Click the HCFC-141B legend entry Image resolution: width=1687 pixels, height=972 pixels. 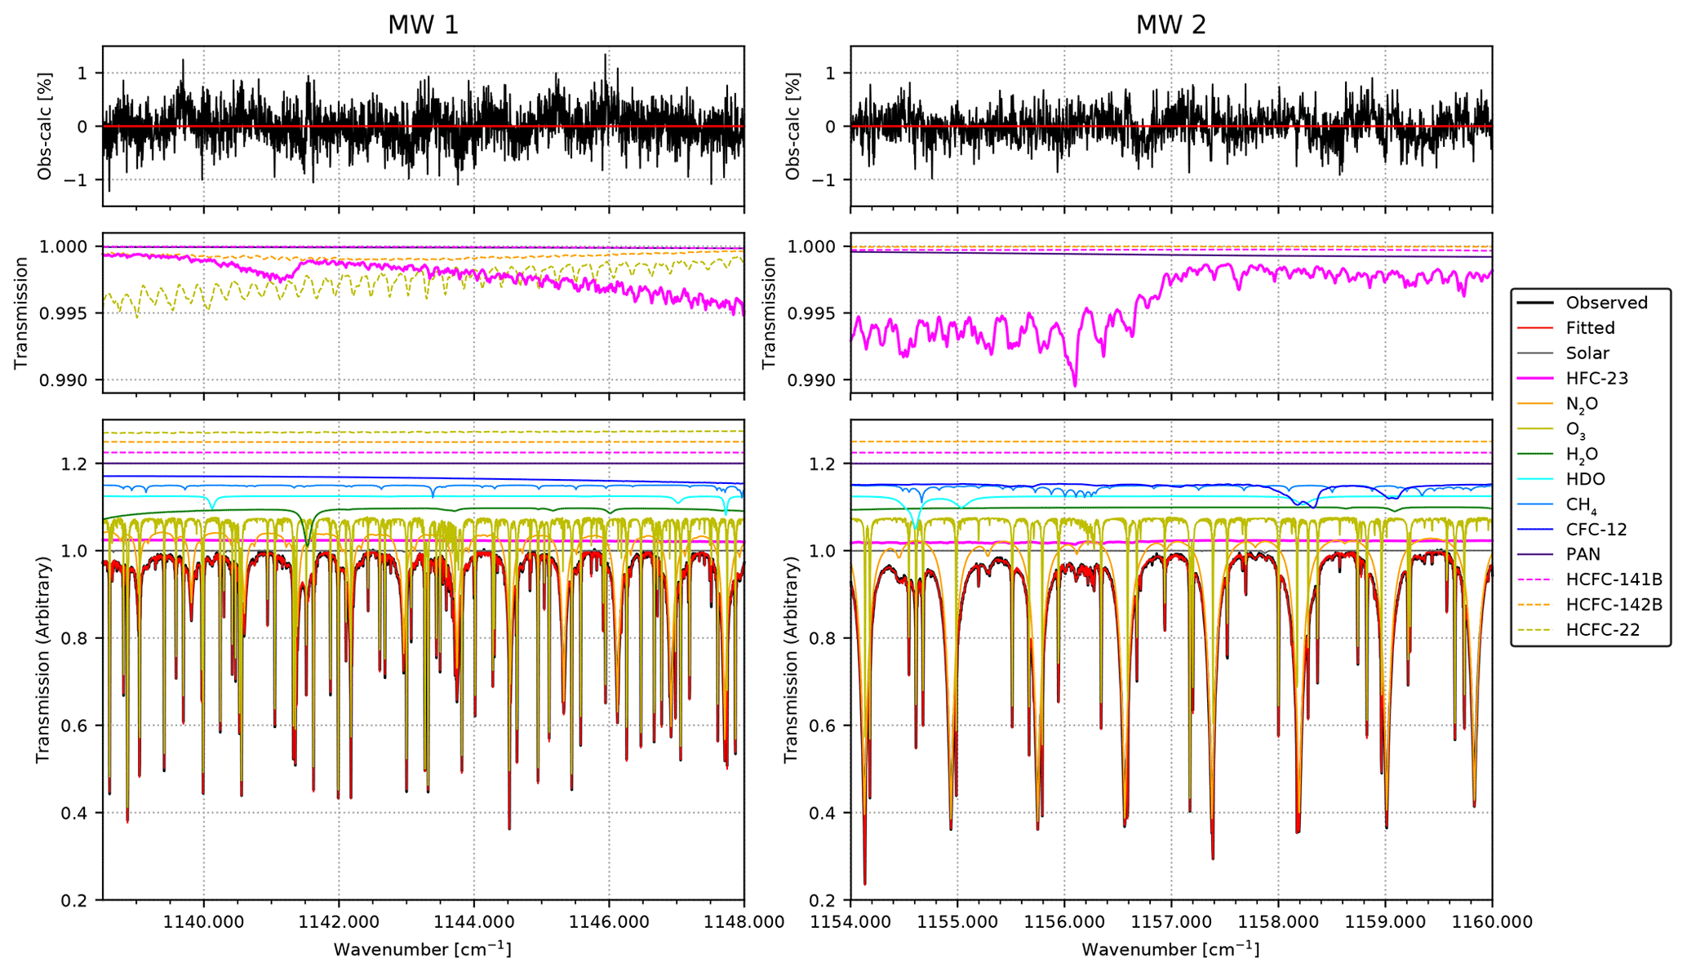1614,579
